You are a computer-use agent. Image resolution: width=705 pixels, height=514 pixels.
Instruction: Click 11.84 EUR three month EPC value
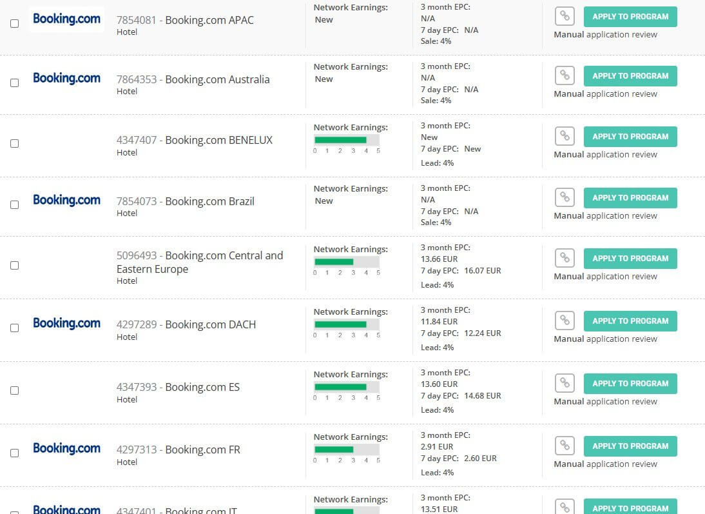point(439,322)
